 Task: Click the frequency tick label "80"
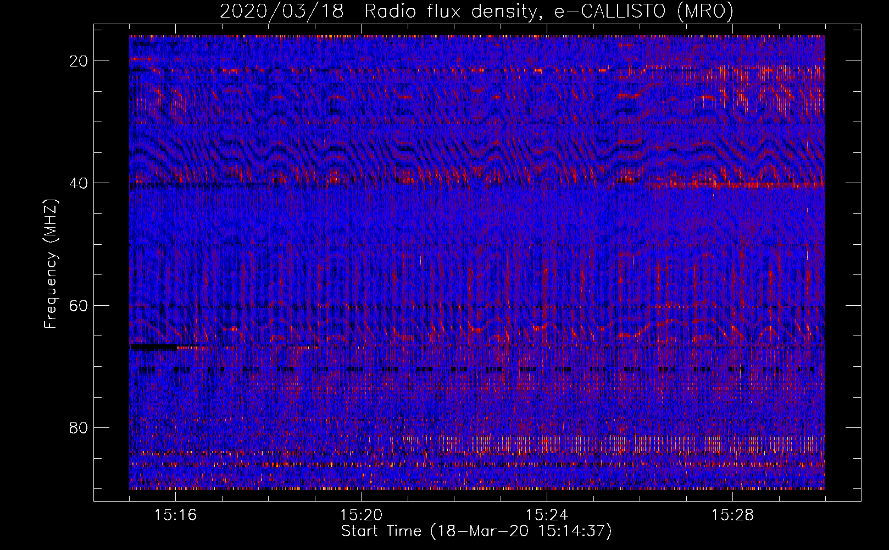pos(79,427)
